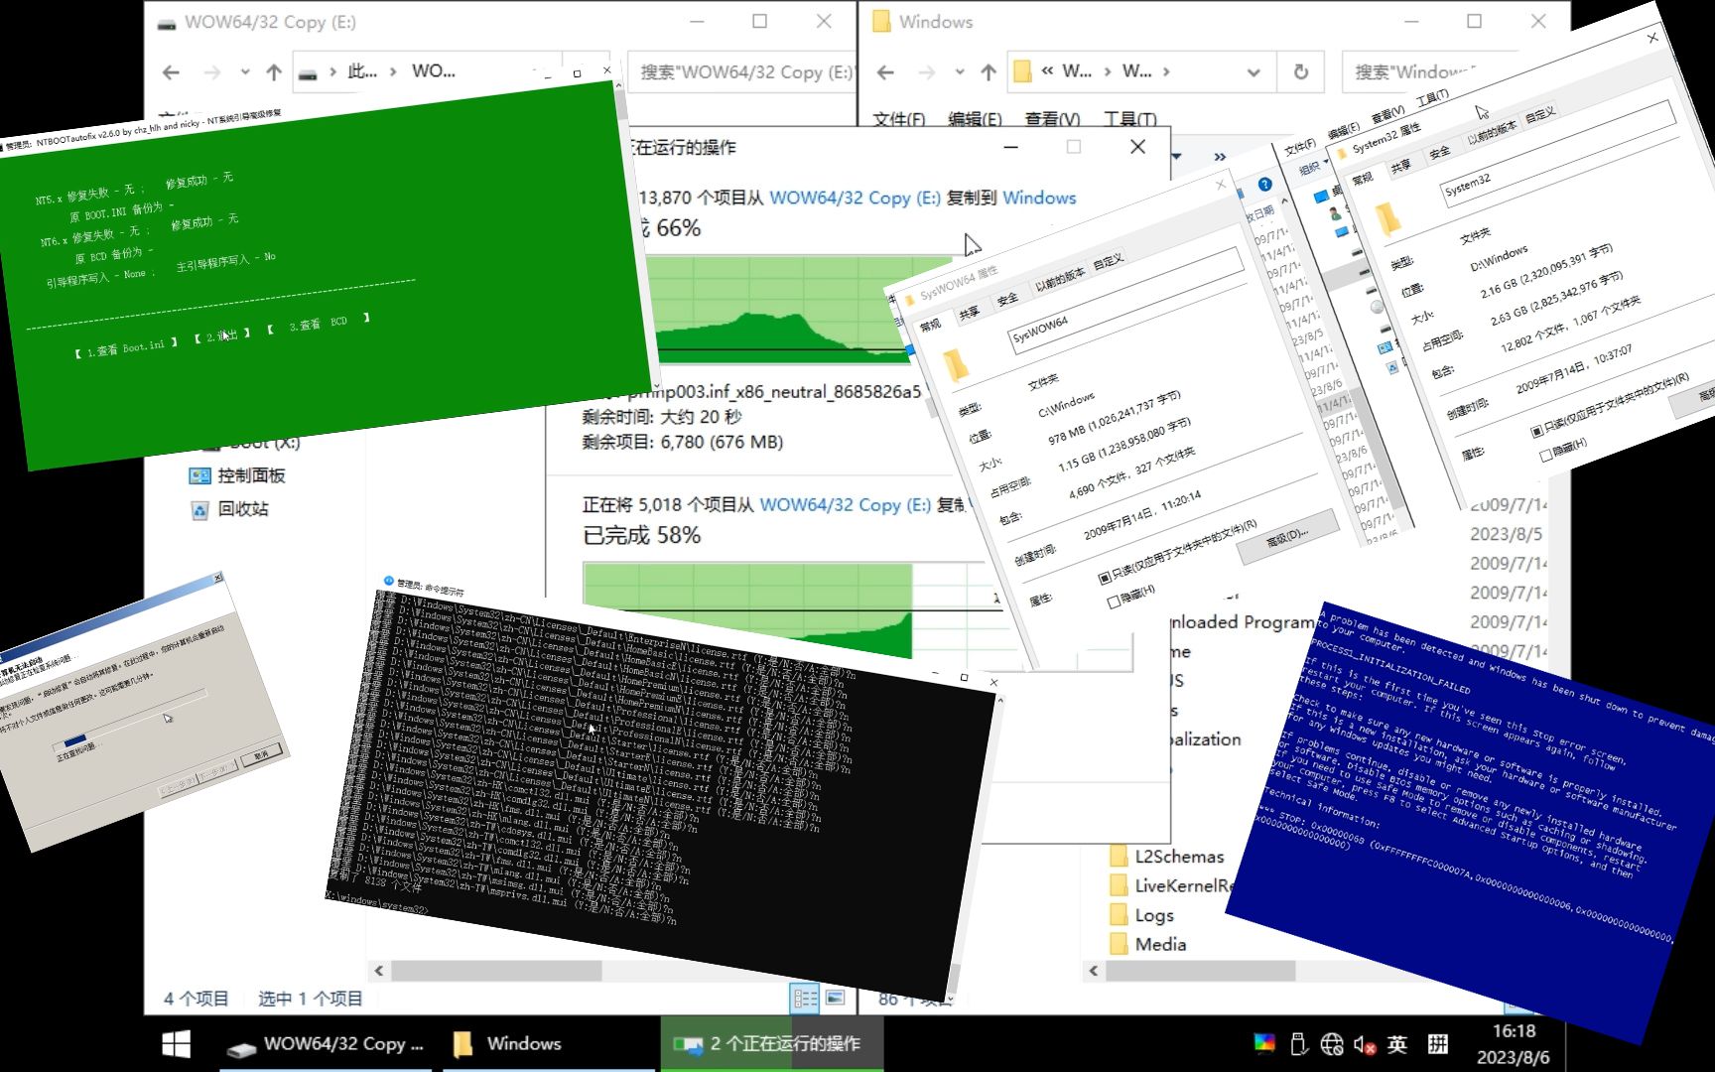This screenshot has height=1072, width=1715.
Task: Click the muted volume tray icon
Action: 1365,1044
